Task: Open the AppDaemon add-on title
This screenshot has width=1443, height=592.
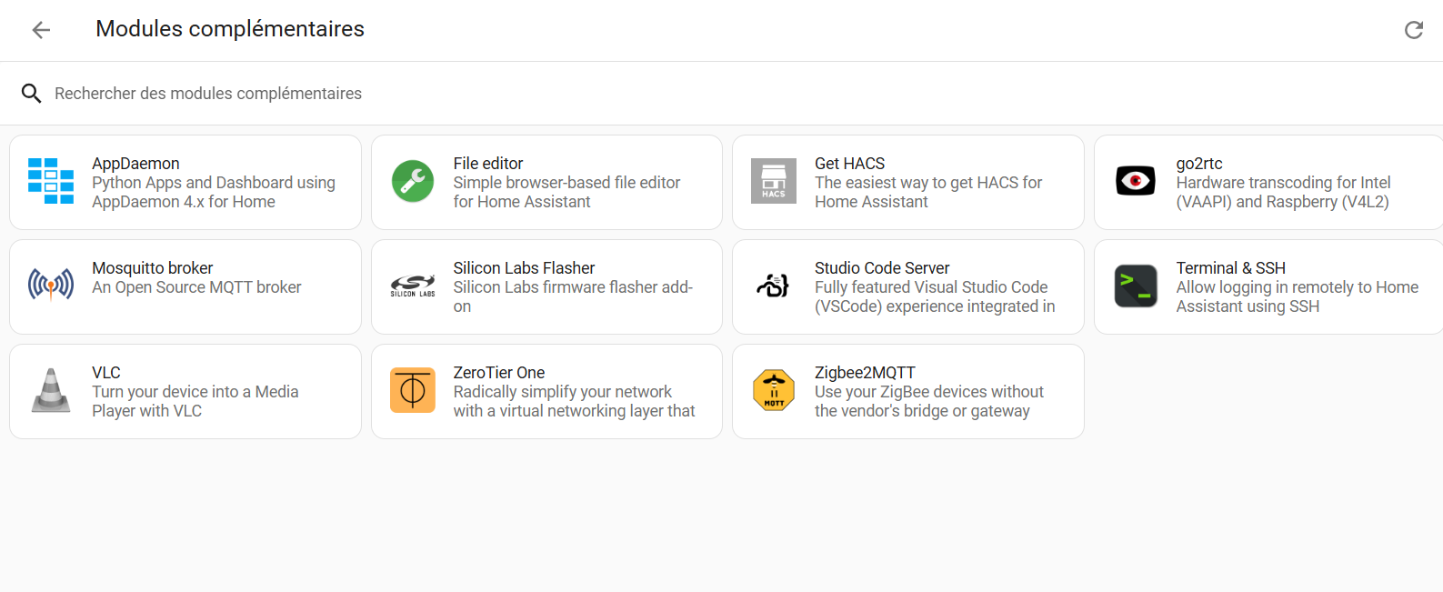Action: 135,164
